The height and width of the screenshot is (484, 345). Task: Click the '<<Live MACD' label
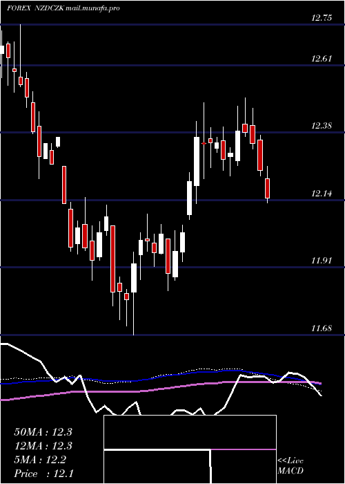(290, 466)
